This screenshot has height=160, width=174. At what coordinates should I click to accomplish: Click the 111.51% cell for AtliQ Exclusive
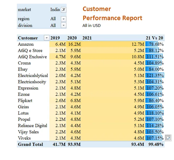155,57
